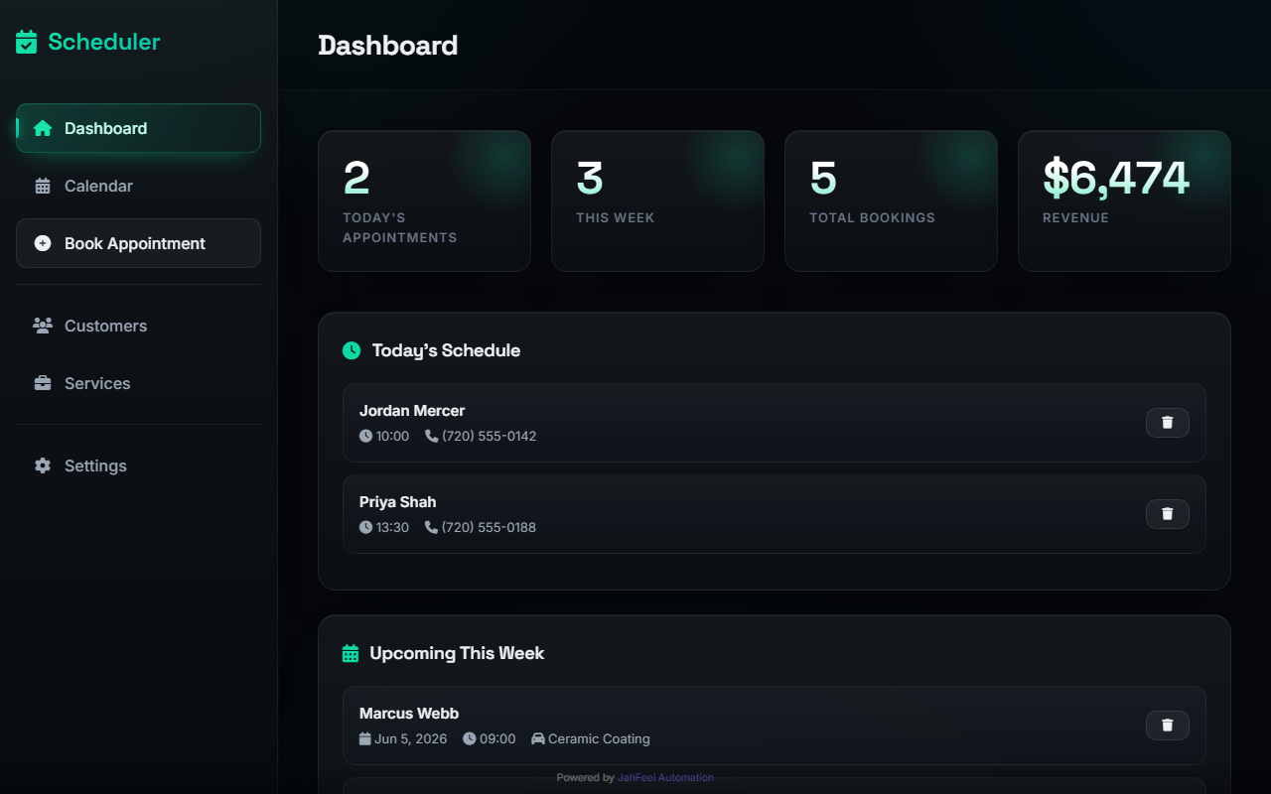Open Book Appointment in sidebar

click(x=138, y=243)
